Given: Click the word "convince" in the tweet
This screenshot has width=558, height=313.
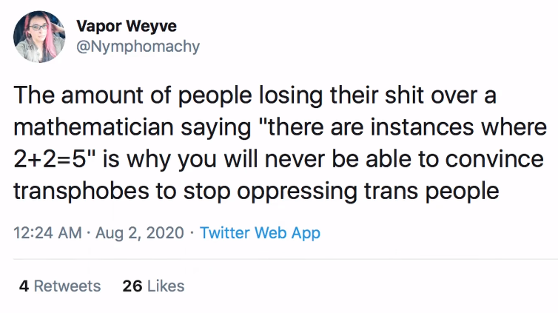Looking at the screenshot, I should 494,159.
